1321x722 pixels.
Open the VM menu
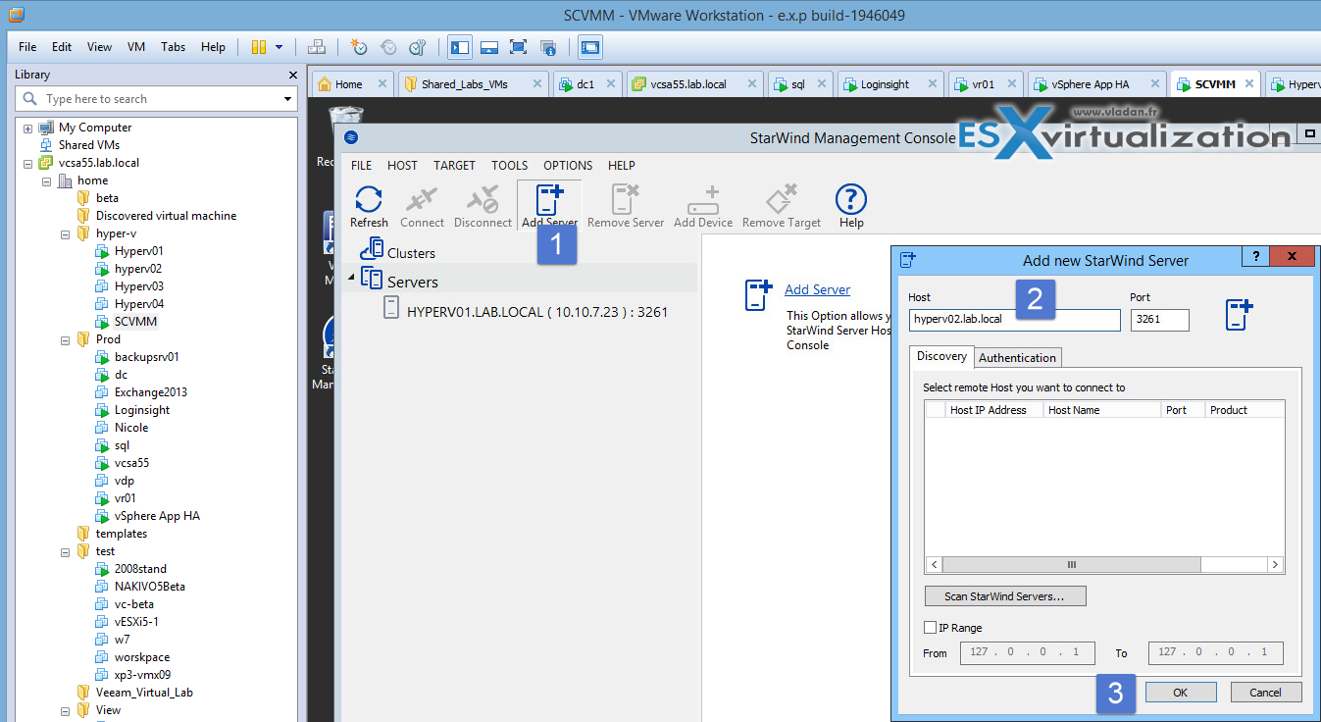136,46
